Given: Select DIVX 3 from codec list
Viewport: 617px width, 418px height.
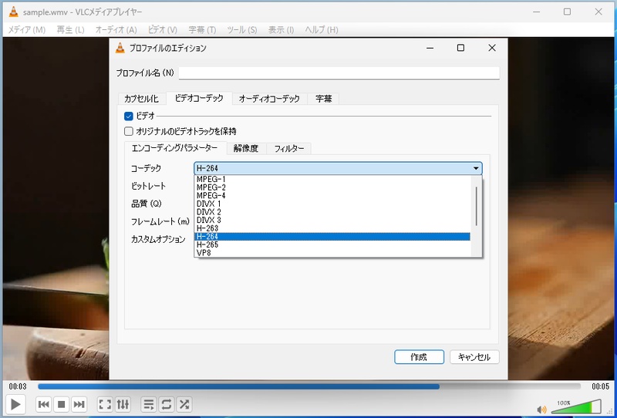Looking at the screenshot, I should [332, 220].
